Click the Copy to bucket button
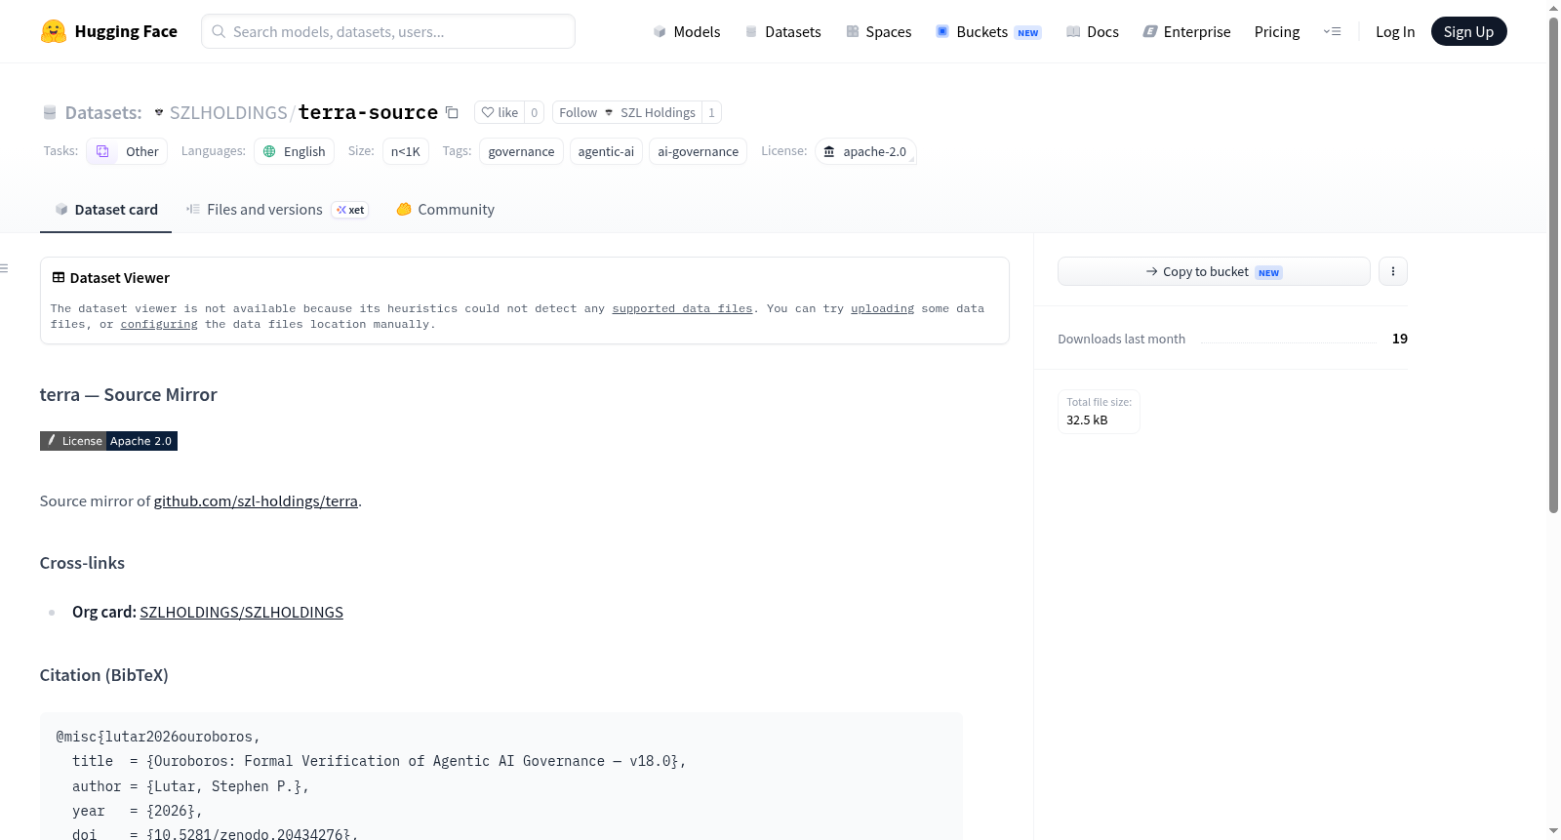1561x840 pixels. click(1214, 271)
